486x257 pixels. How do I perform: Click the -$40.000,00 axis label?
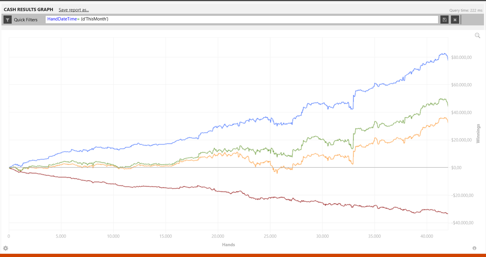pyautogui.click(x=462, y=223)
